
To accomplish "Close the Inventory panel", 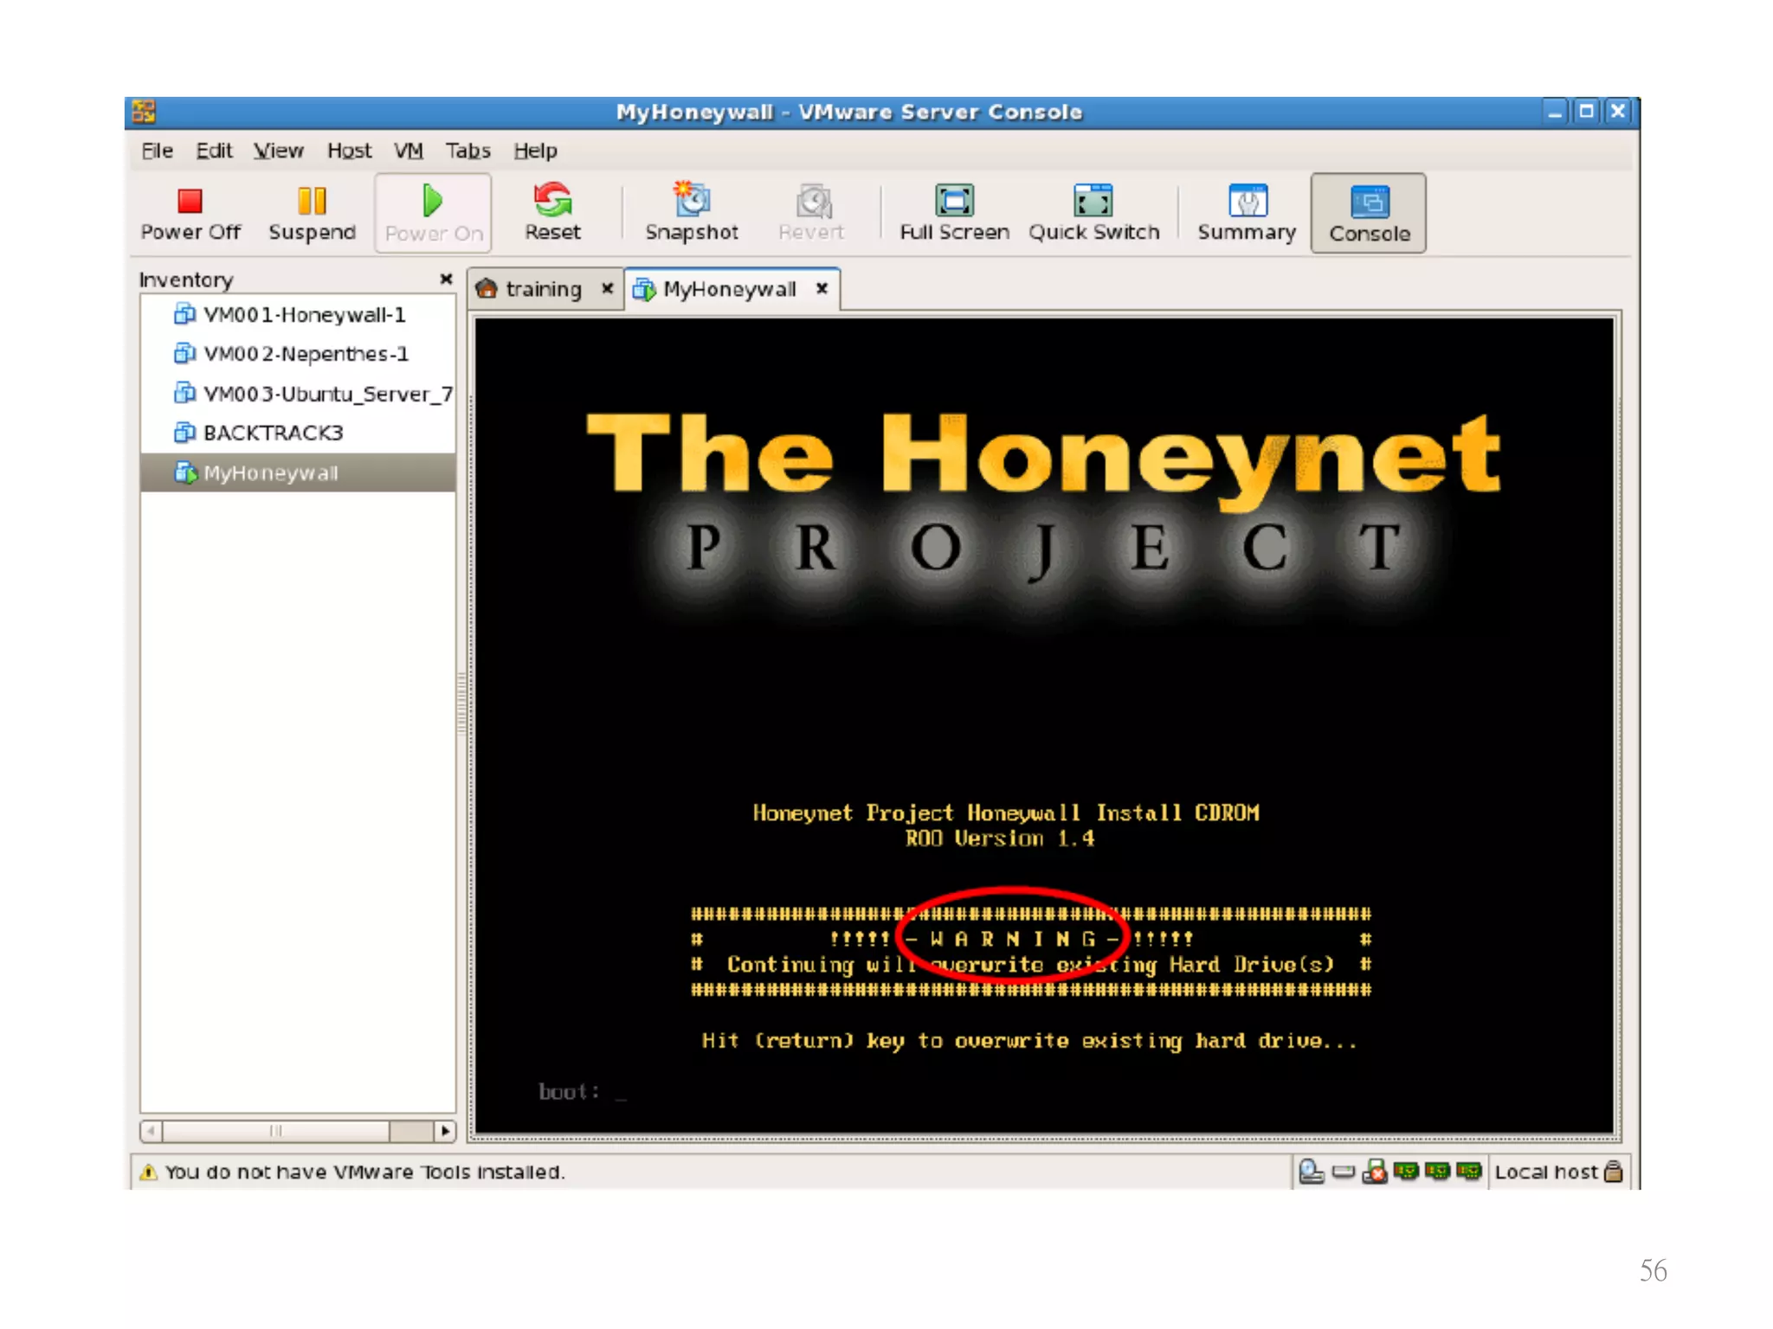I will coord(446,279).
